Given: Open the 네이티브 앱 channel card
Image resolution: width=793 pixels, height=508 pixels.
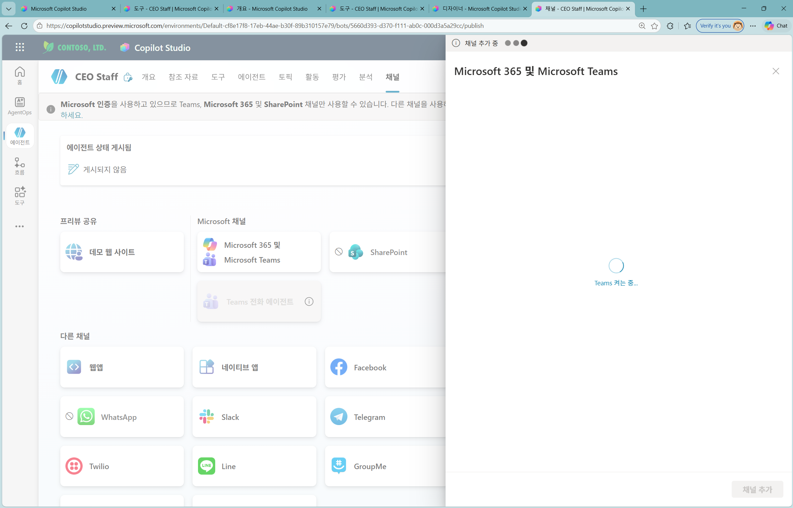Looking at the screenshot, I should pos(254,367).
